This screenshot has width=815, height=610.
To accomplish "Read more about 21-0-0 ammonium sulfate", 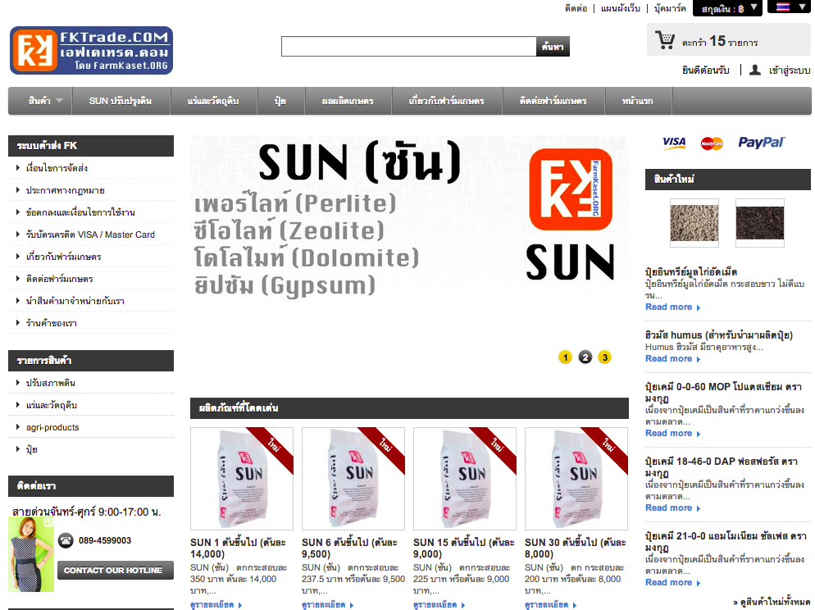I will pos(672,582).
